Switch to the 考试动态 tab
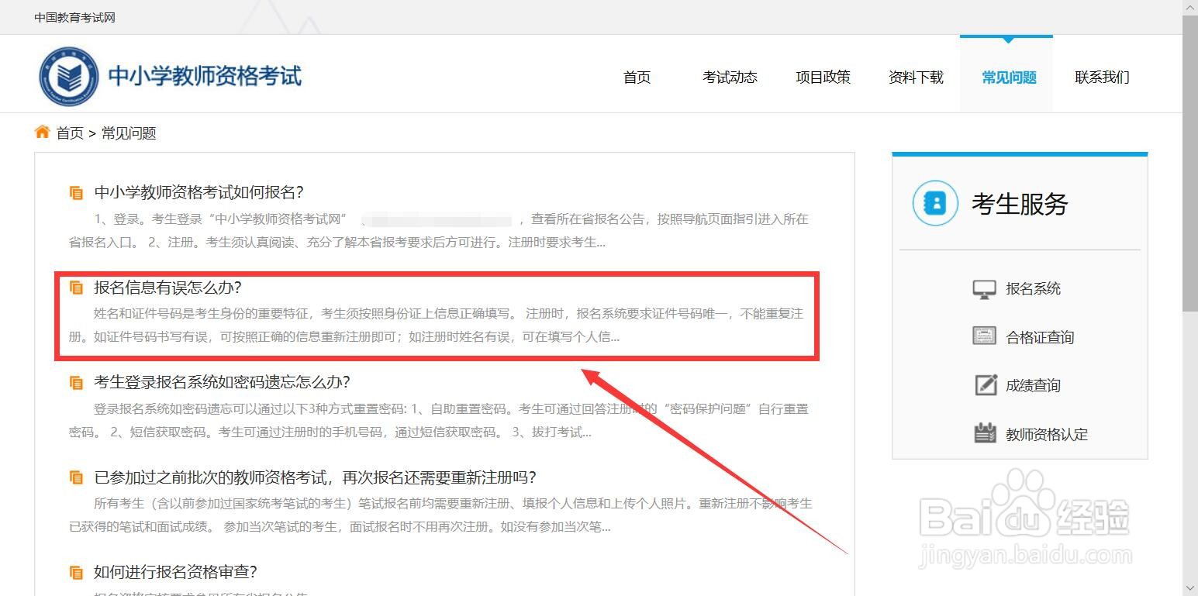The width and height of the screenshot is (1198, 596). (729, 77)
